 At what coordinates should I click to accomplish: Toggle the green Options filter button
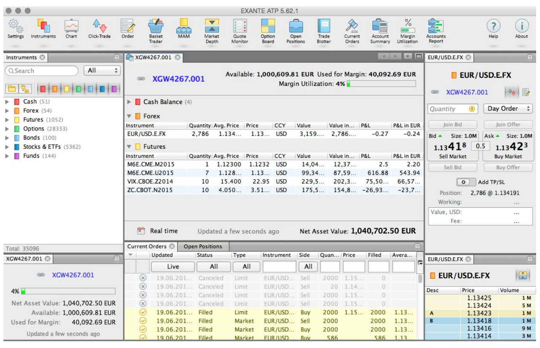(x=79, y=89)
